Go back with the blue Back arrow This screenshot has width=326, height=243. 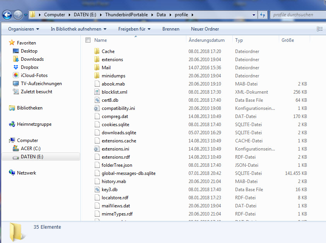coord(7,15)
